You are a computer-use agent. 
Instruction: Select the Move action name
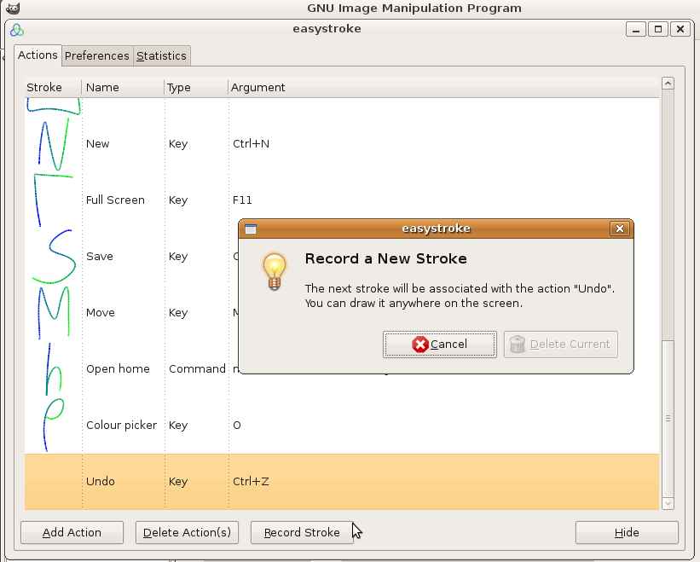click(x=101, y=312)
